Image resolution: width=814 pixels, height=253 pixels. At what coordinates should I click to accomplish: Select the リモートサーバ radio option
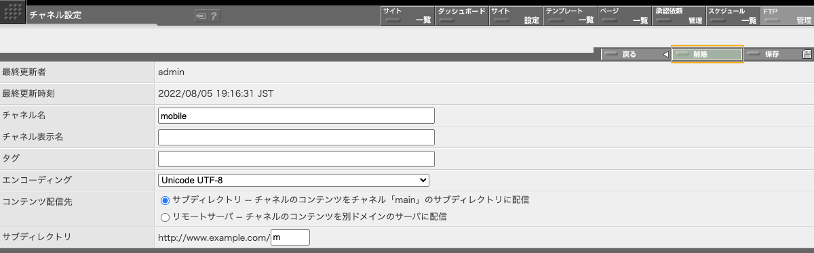tap(165, 217)
